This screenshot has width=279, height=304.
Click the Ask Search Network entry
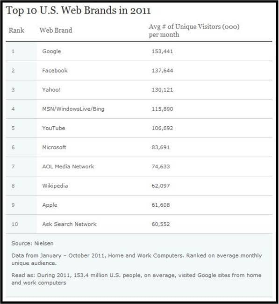pyautogui.click(x=69, y=224)
